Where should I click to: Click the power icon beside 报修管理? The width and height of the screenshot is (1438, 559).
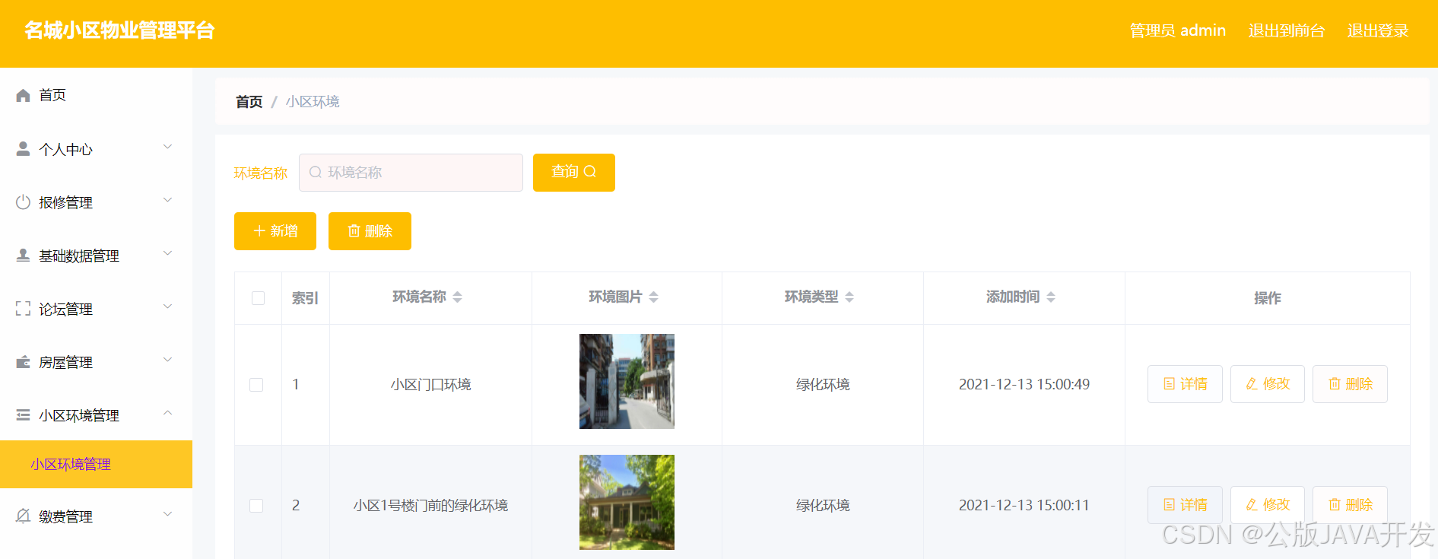23,202
